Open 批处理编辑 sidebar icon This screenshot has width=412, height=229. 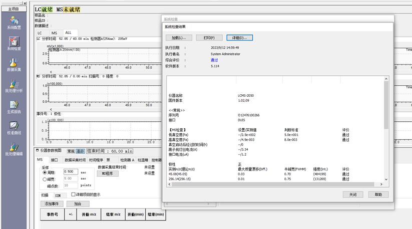tap(14, 149)
